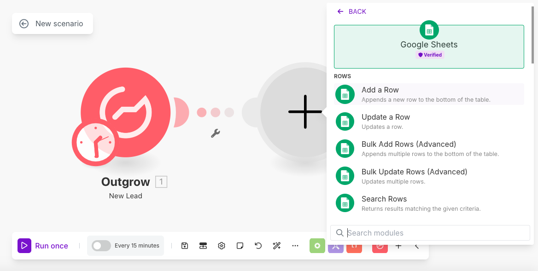
Task: Click the green tools gear icon
Action: coord(317,246)
